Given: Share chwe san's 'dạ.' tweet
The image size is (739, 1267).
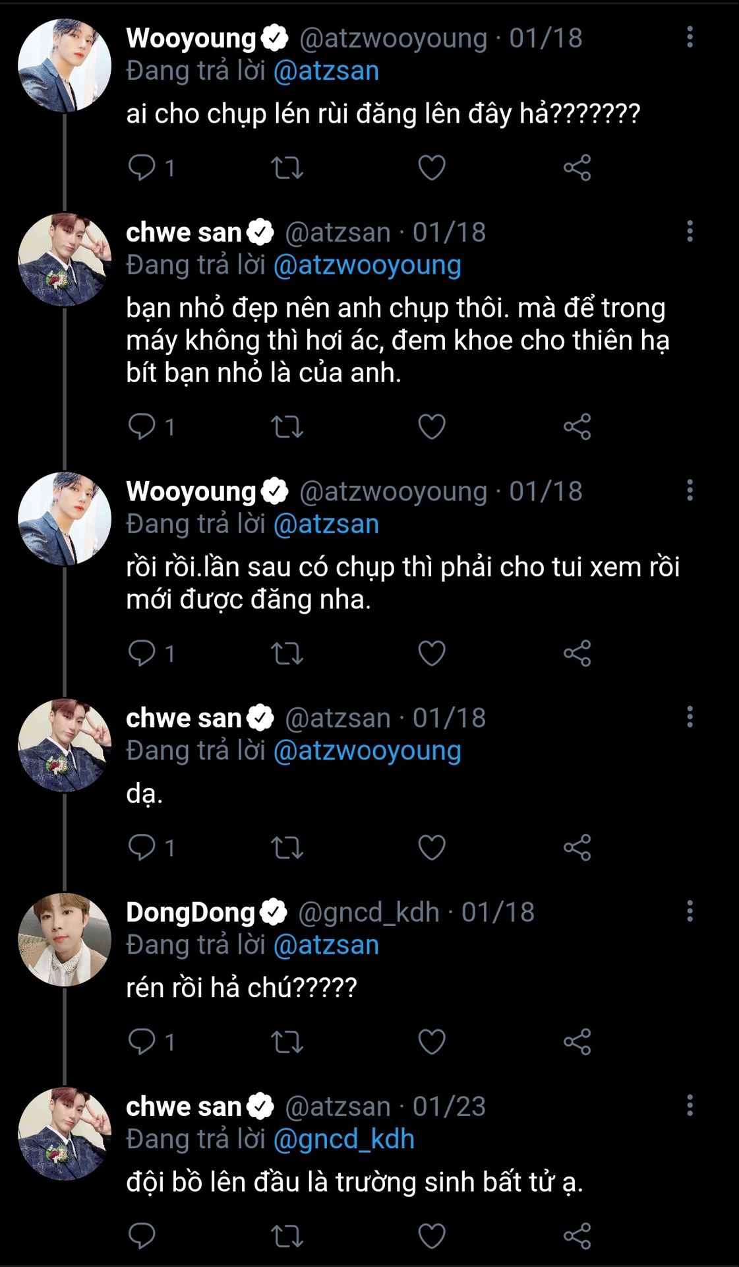Looking at the screenshot, I should point(577,847).
